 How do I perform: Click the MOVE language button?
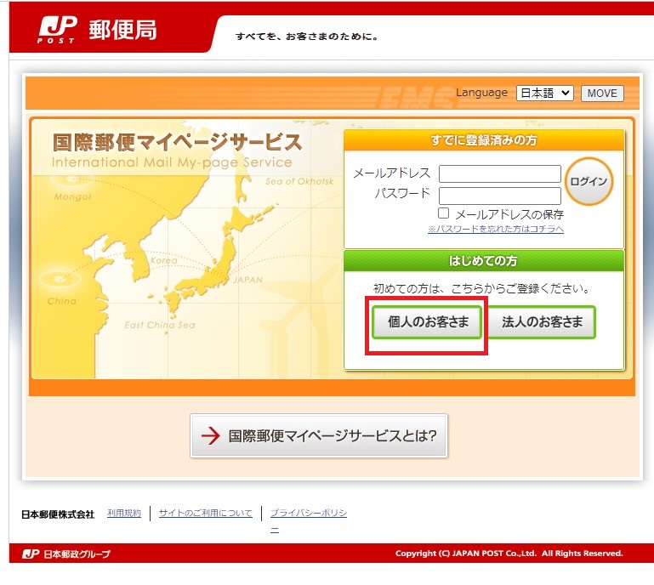(602, 93)
